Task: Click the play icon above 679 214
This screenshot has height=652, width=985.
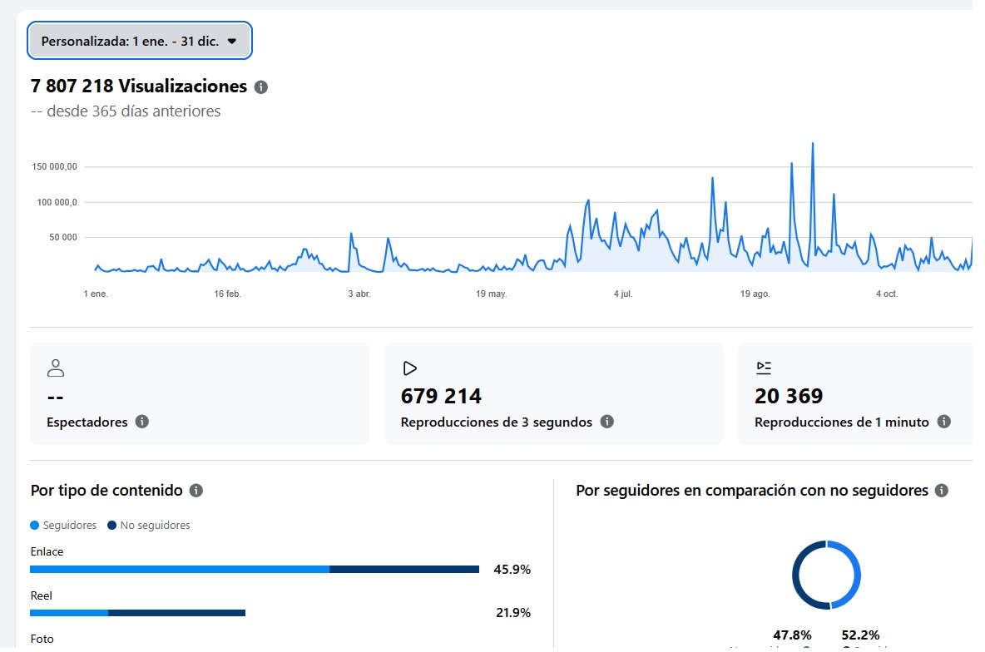Action: (409, 368)
